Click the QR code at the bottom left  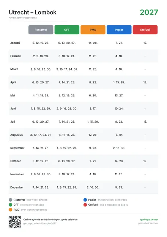15,222
